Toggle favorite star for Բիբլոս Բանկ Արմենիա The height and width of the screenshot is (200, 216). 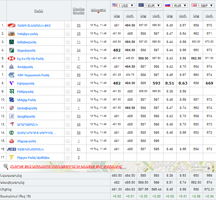click(x=67, y=157)
